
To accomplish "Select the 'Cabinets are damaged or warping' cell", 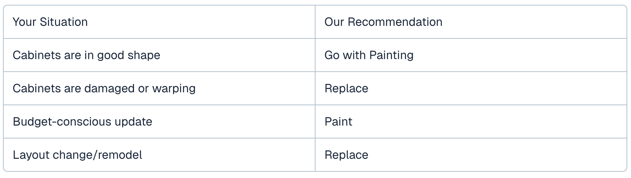I will pos(104,89).
